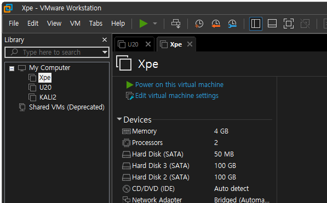Click Power on this virtual machine link

tap(179, 85)
